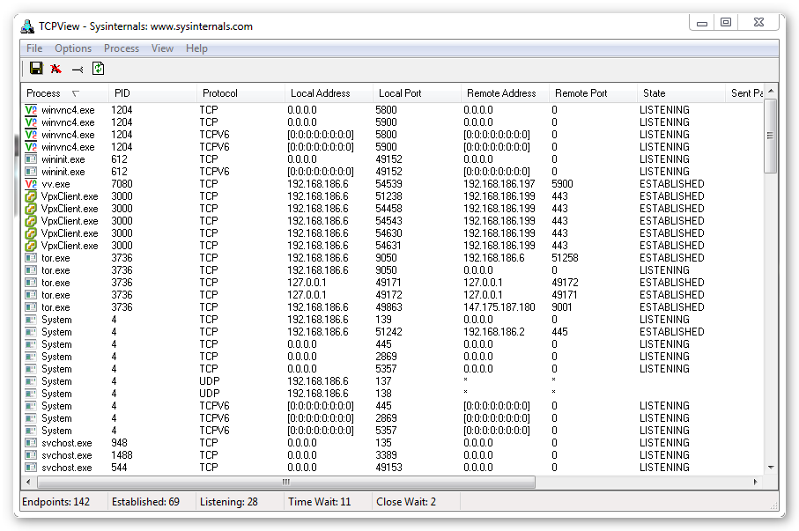799x531 pixels.
Task: Click Established: 69 in status bar
Action: click(x=145, y=502)
